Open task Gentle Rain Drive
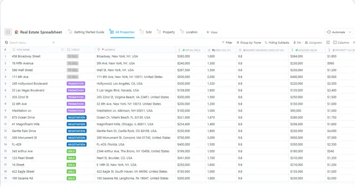355x187 pixels. [x=24, y=131]
